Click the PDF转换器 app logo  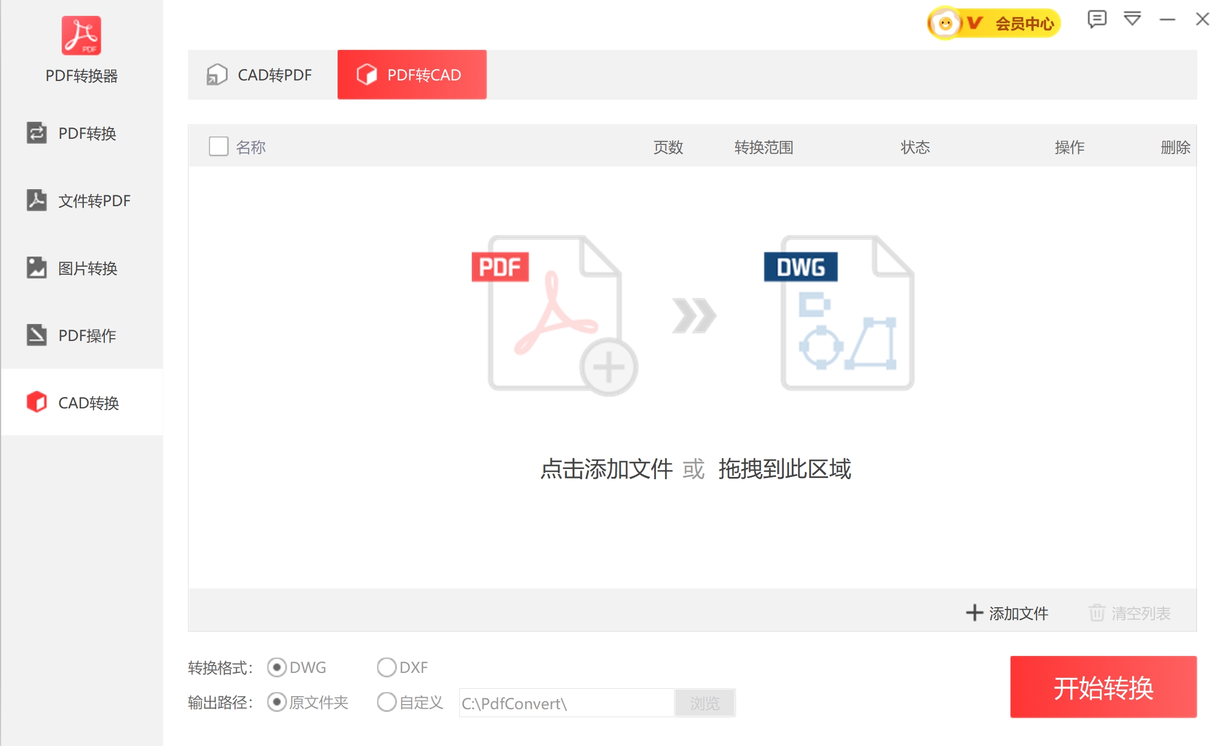pyautogui.click(x=81, y=36)
